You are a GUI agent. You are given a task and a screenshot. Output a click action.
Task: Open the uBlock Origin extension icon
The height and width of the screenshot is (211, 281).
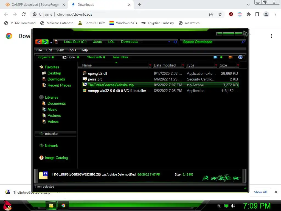pos(231,14)
